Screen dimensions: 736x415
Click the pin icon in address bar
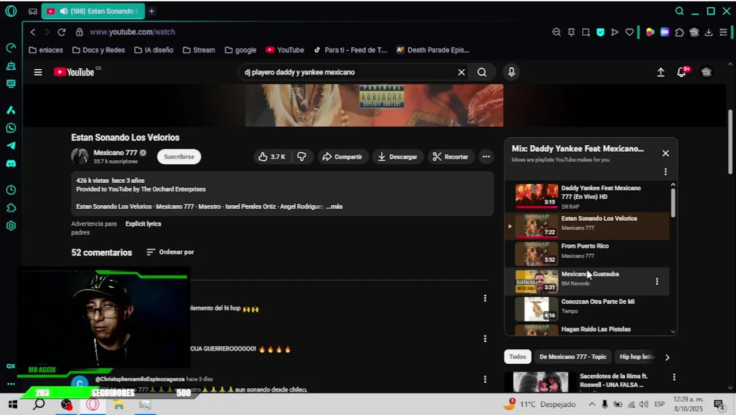tap(571, 32)
